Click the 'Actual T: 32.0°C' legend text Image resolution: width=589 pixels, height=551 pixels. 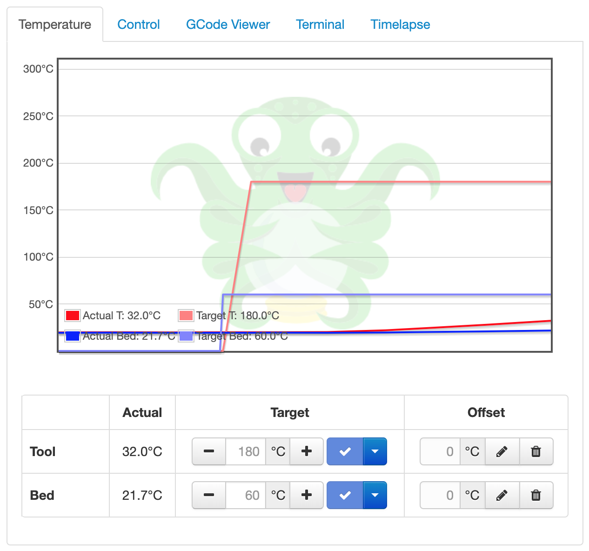click(x=122, y=316)
